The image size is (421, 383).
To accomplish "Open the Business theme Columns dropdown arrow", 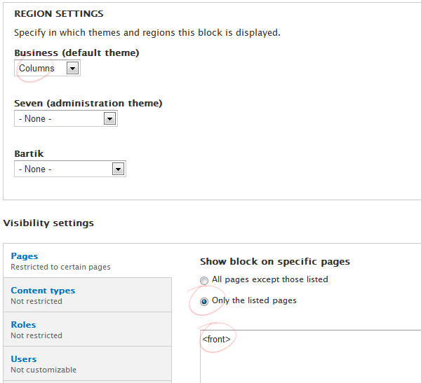I will (72, 68).
